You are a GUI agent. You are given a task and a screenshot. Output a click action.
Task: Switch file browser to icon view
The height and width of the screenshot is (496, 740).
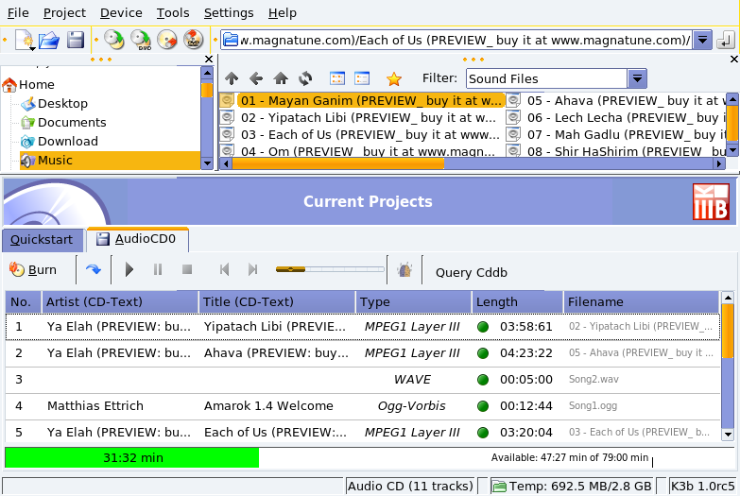tap(337, 78)
